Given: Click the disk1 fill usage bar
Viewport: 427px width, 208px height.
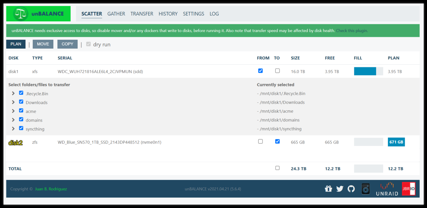Looking at the screenshot, I should [368, 71].
